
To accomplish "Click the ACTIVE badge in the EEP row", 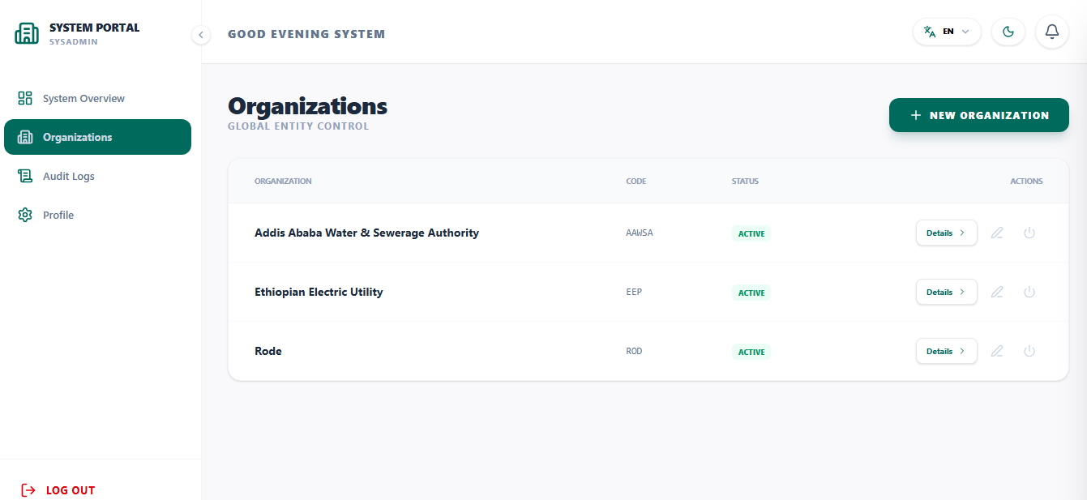I will pyautogui.click(x=751, y=293).
